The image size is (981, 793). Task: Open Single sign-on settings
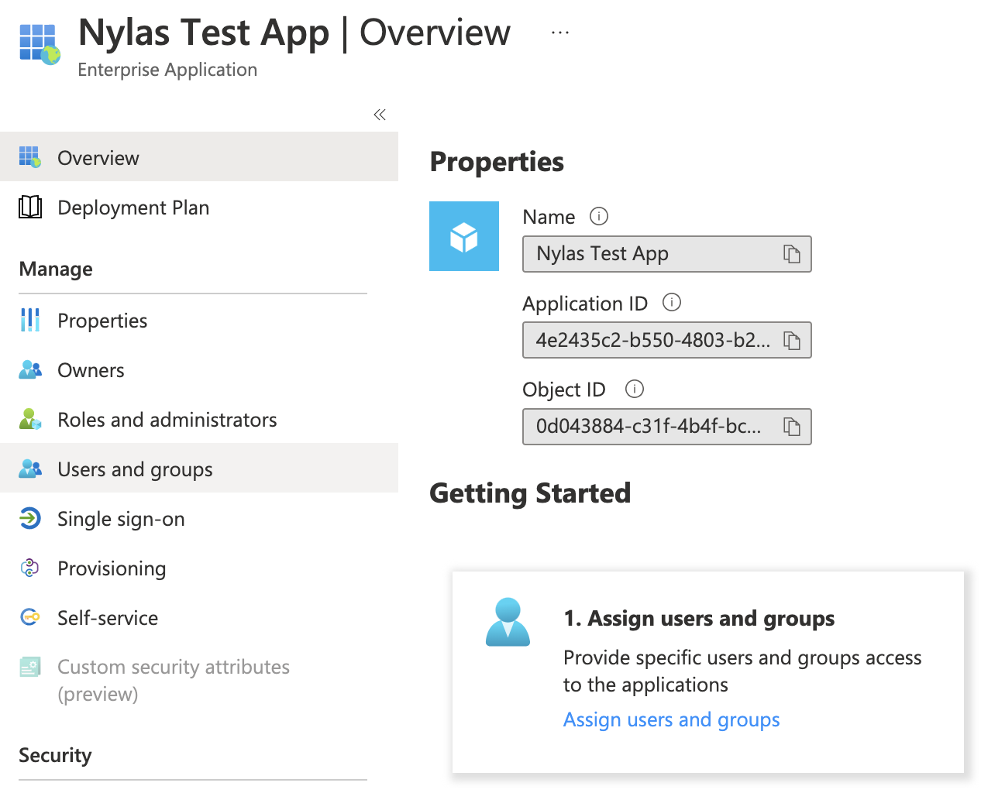(x=199, y=519)
